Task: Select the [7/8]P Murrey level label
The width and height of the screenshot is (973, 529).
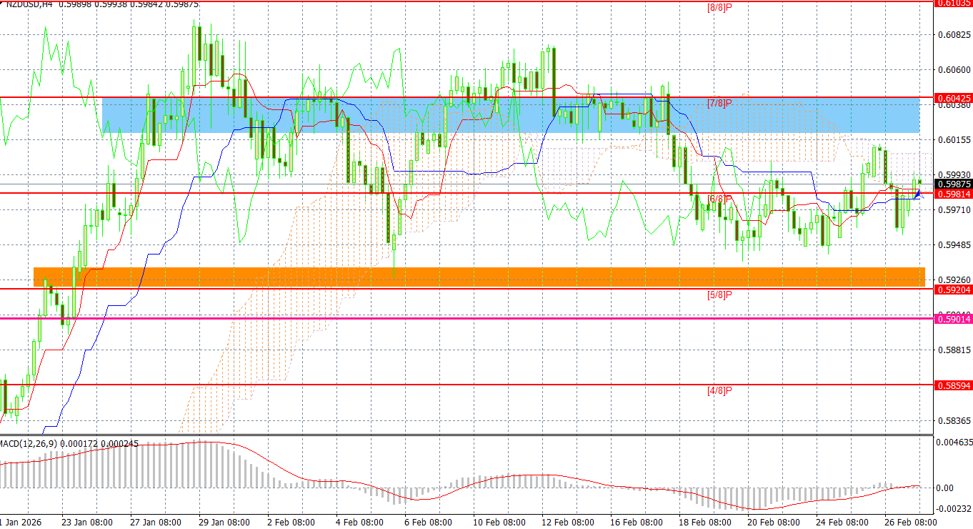Action: 719,104
